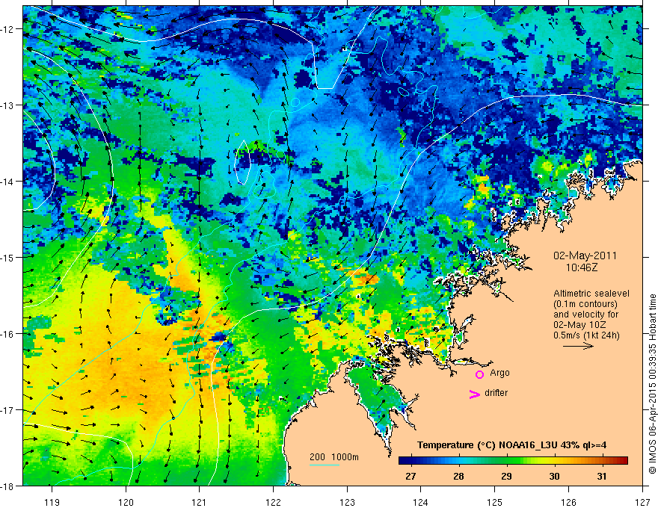Click latitude axis label -15
658x508 pixels.
click(8, 258)
